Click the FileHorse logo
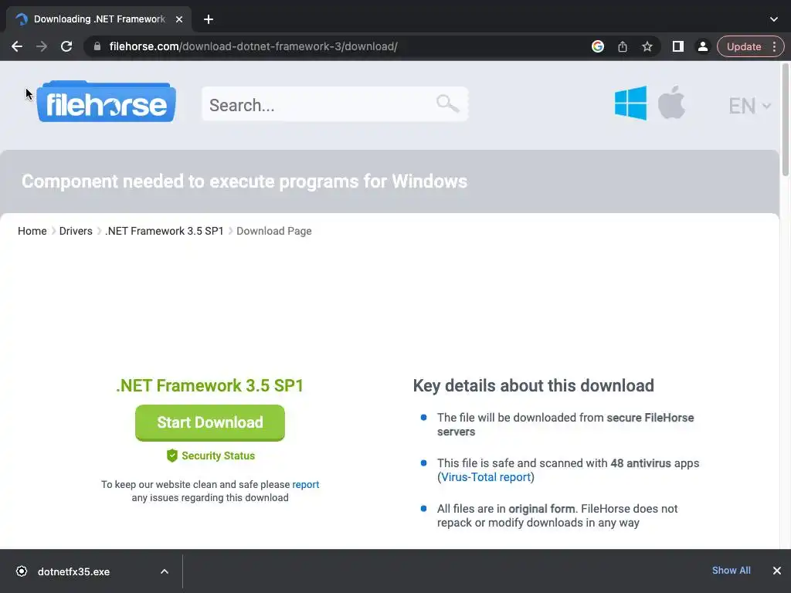Screen dimensions: 791x593 click(x=106, y=101)
